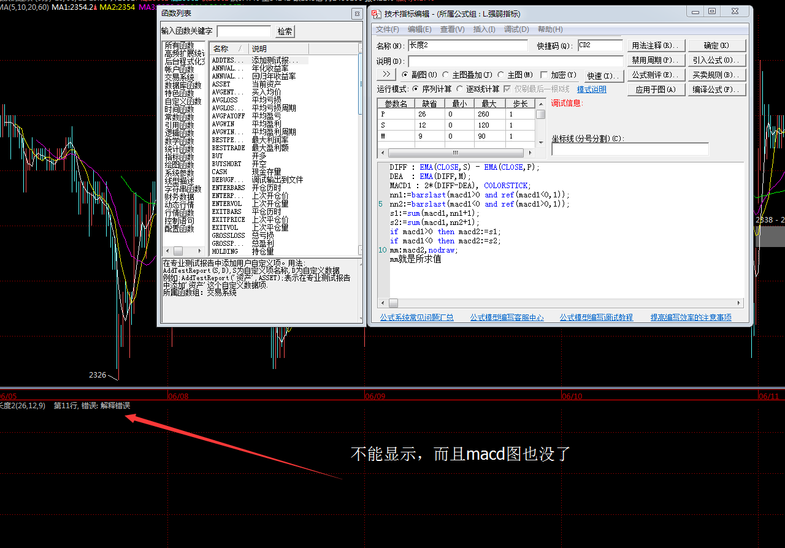Click the 快速(I) button

click(603, 76)
